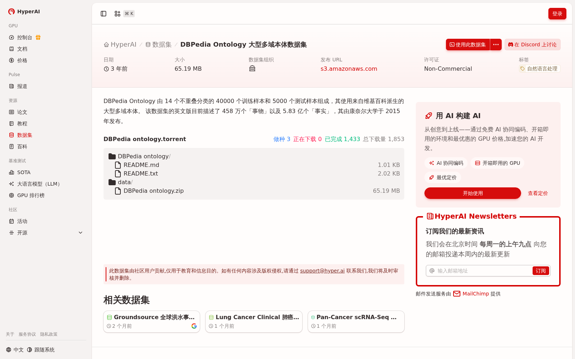Click the dataset organization building icon
The width and height of the screenshot is (575, 359).
252,68
